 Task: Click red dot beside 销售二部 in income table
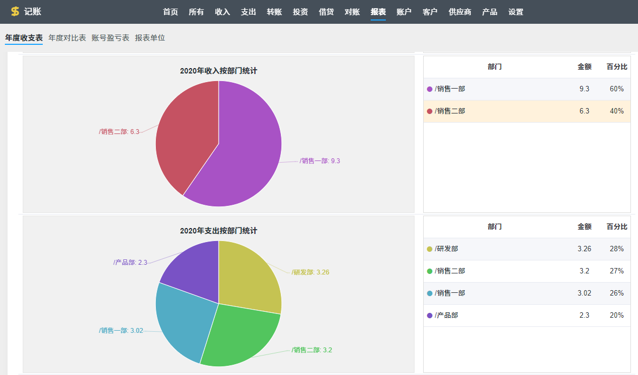click(x=429, y=111)
